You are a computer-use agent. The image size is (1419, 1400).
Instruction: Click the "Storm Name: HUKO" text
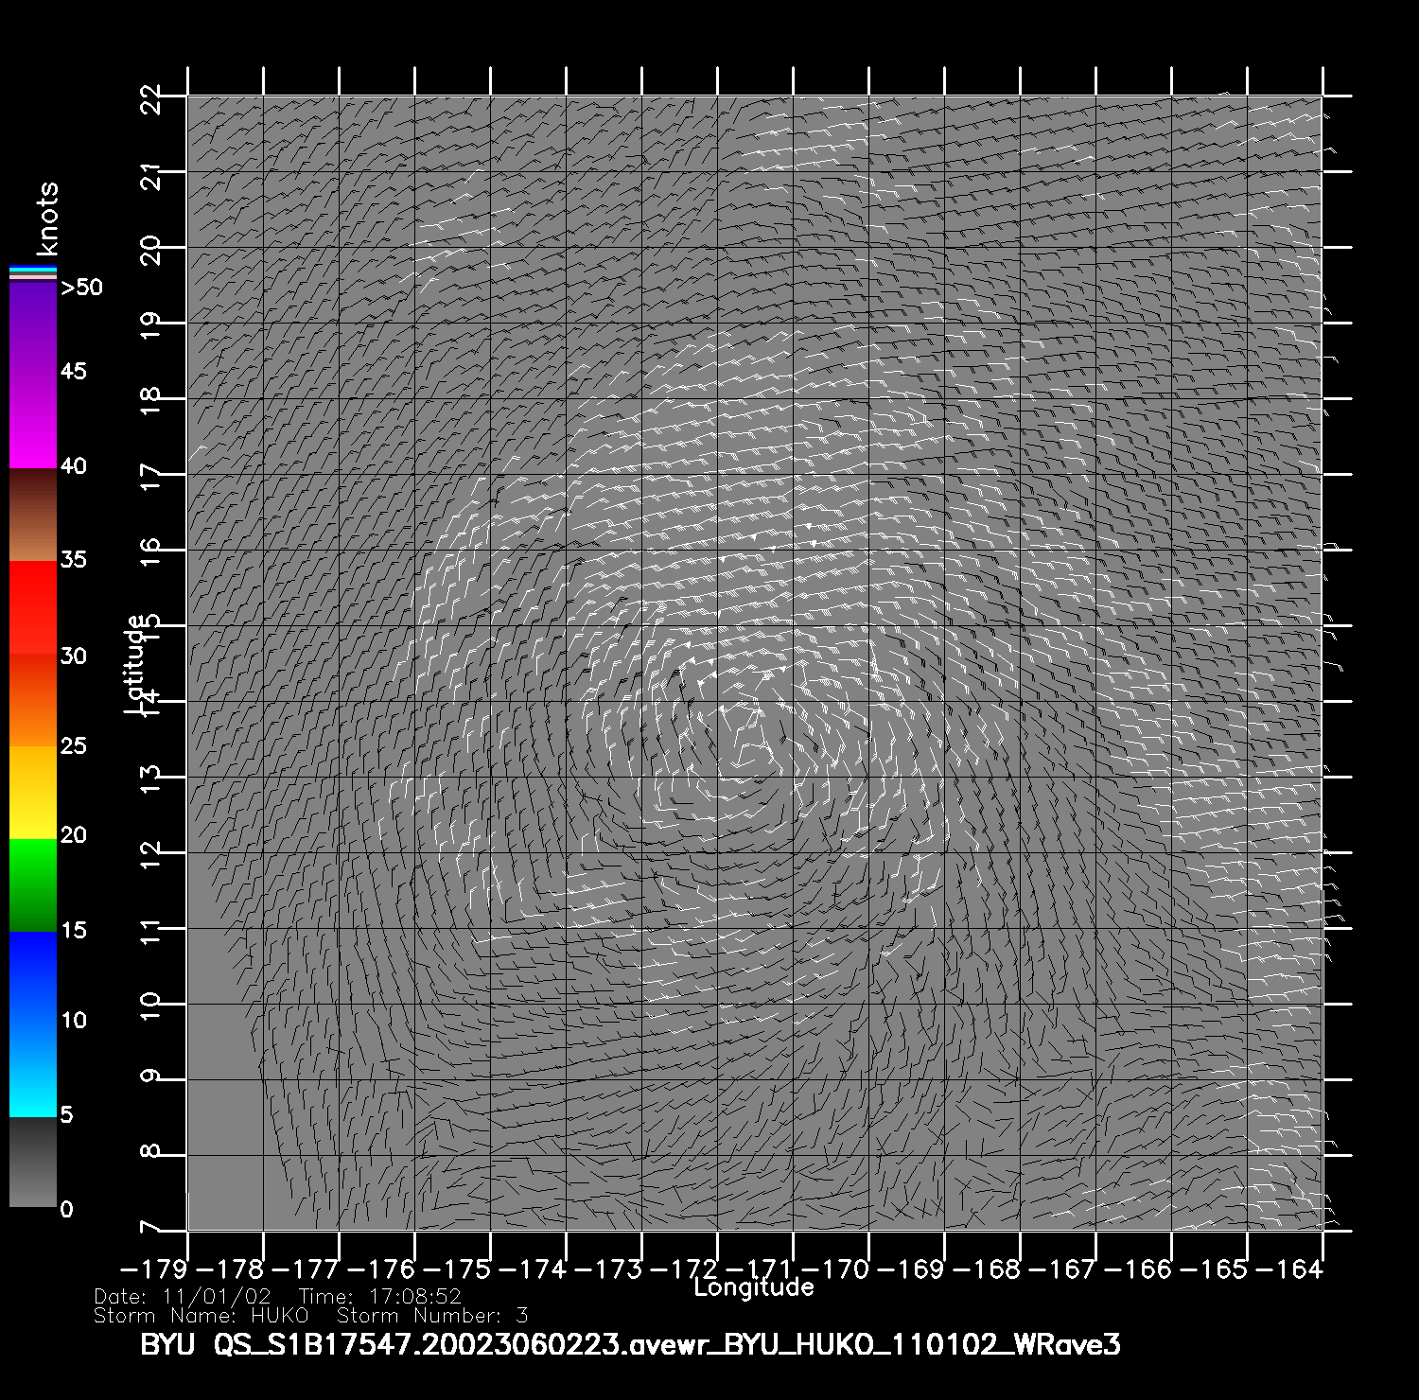tap(201, 1316)
